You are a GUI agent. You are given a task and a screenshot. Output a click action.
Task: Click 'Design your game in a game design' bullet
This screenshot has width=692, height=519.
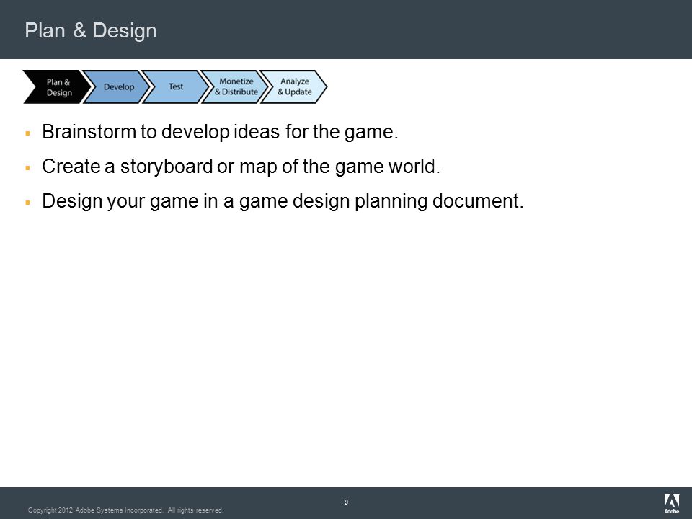coord(283,201)
